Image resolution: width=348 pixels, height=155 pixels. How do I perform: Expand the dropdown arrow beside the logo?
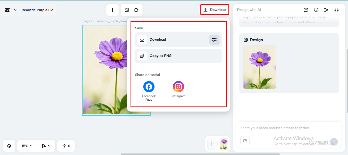click(x=15, y=10)
